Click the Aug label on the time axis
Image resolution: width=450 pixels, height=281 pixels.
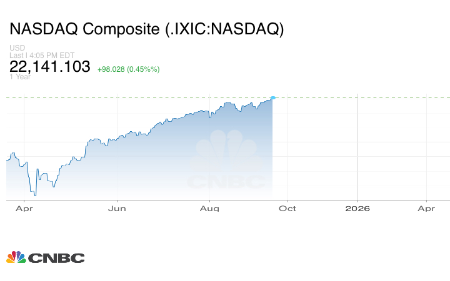(x=211, y=209)
